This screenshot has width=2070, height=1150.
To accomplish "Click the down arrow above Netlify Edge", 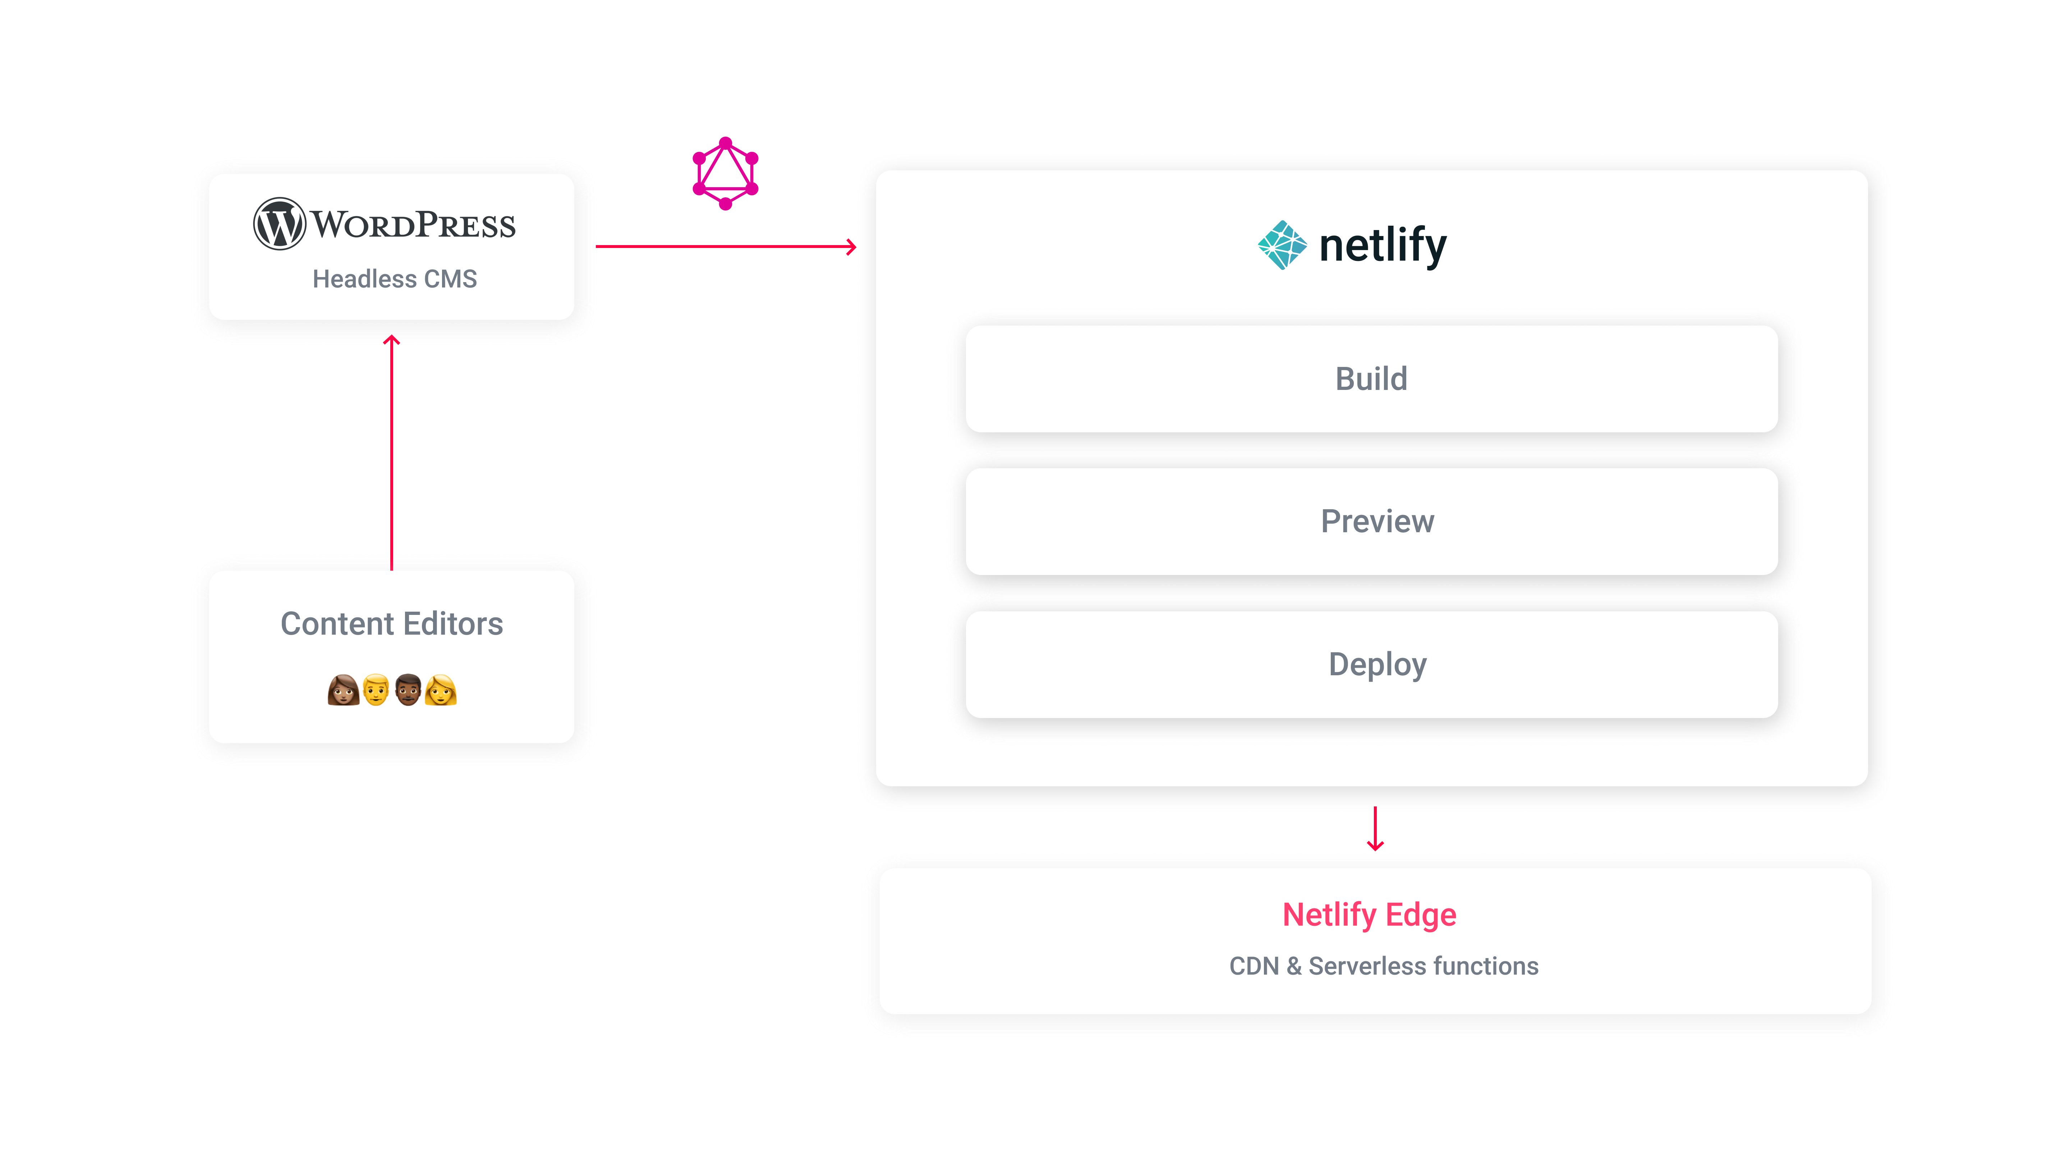I will tap(1375, 830).
